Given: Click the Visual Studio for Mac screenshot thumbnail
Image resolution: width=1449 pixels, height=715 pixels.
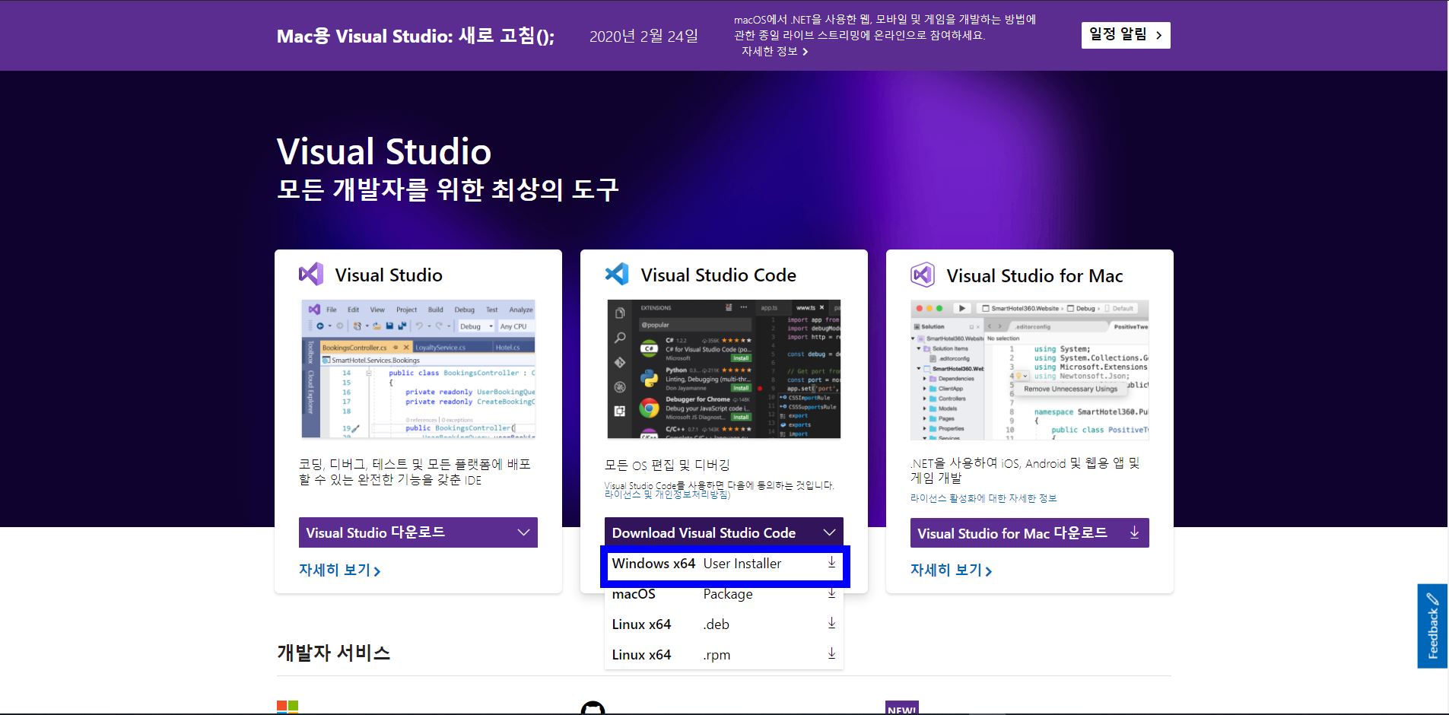Looking at the screenshot, I should pyautogui.click(x=1030, y=370).
